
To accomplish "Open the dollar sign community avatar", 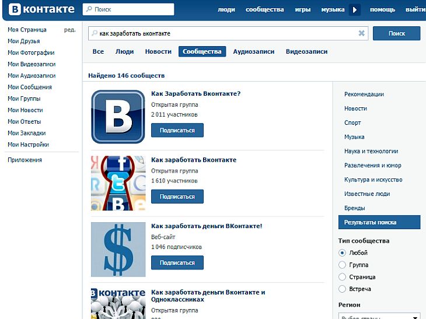I will coord(118,249).
